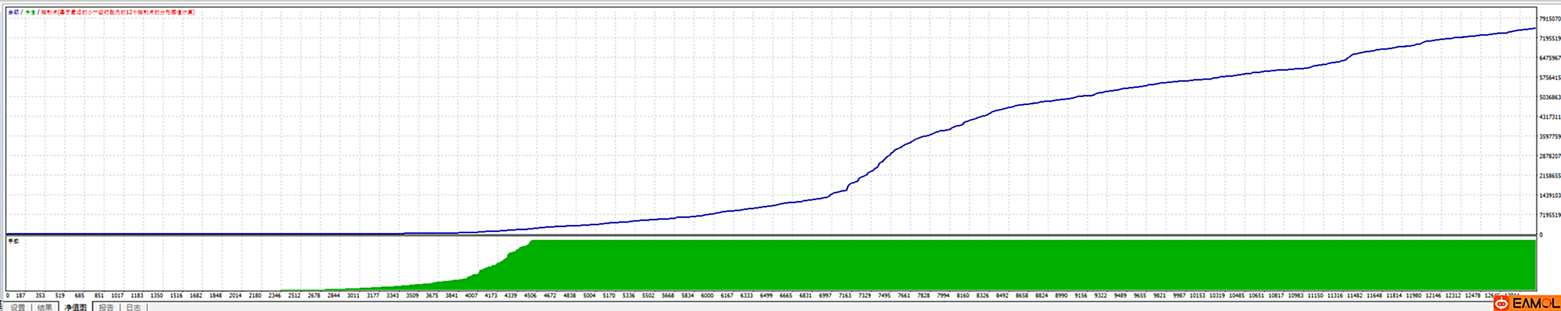The height and width of the screenshot is (311, 1561).
Task: Click the green lot size volume area
Action: pos(983,265)
